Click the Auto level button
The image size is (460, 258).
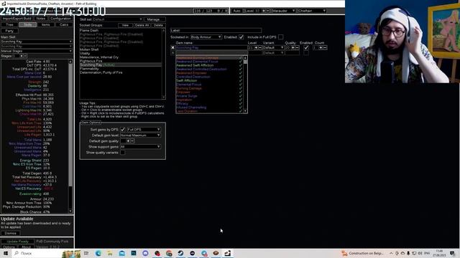tap(237, 11)
